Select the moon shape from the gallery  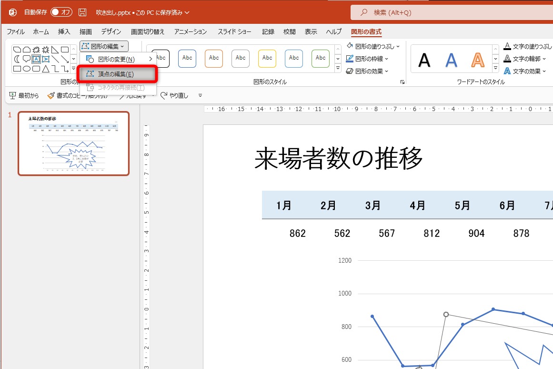17,59
